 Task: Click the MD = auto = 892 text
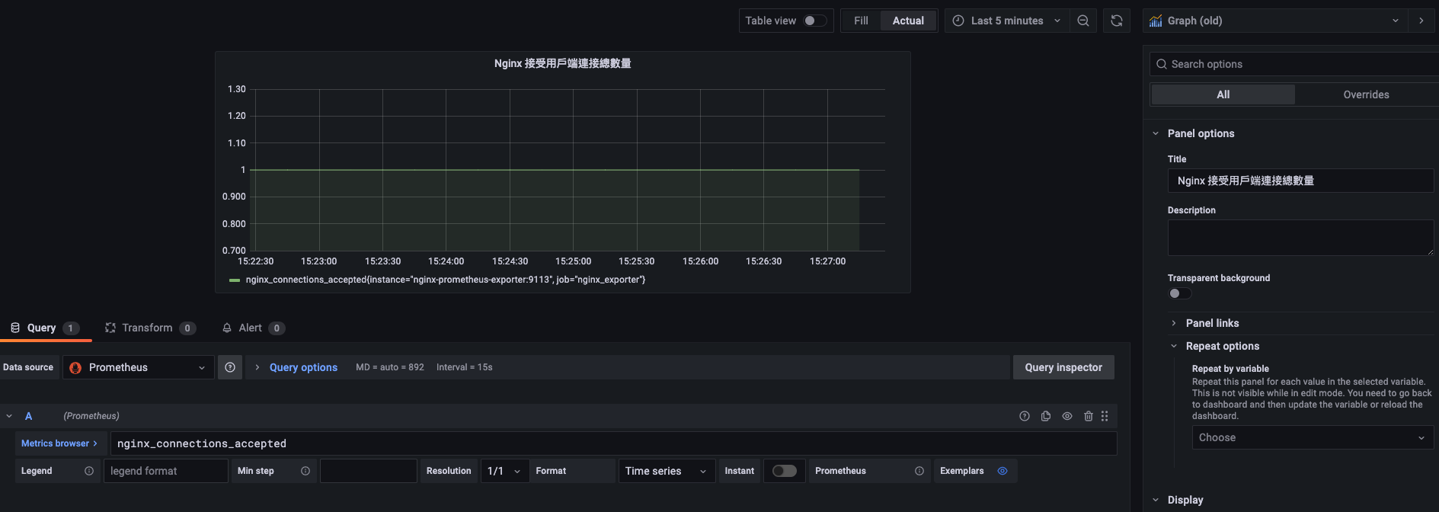pos(390,367)
